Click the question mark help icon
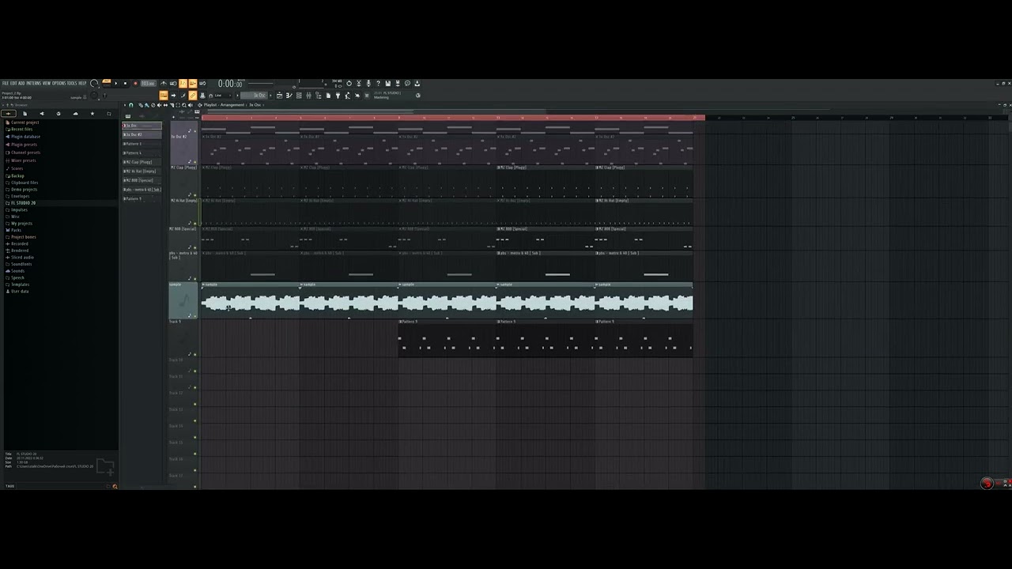 click(378, 83)
